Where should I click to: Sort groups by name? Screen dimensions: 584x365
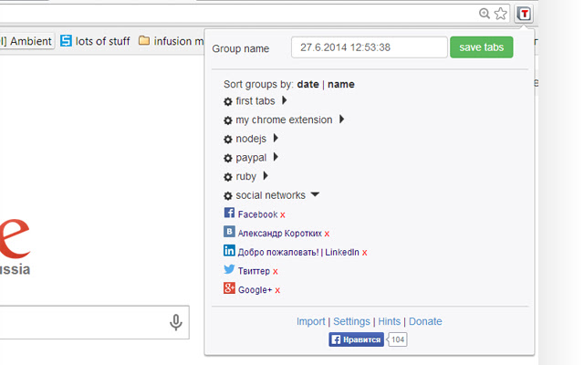341,84
